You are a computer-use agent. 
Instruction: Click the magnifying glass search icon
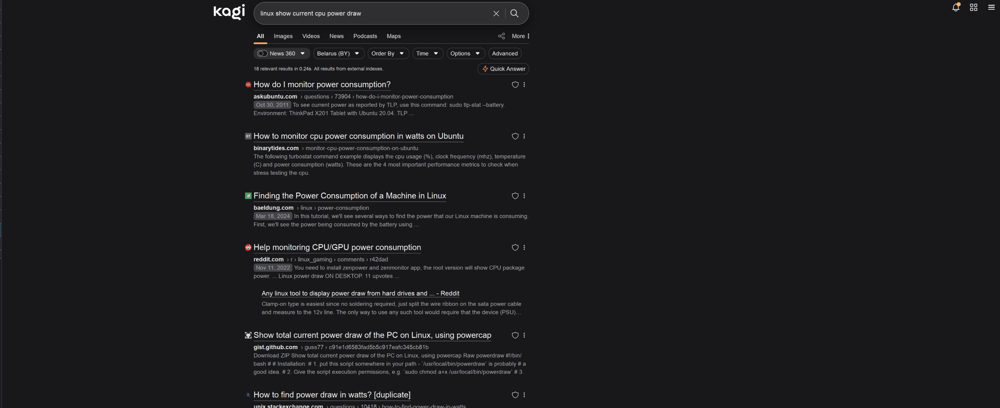pos(514,14)
